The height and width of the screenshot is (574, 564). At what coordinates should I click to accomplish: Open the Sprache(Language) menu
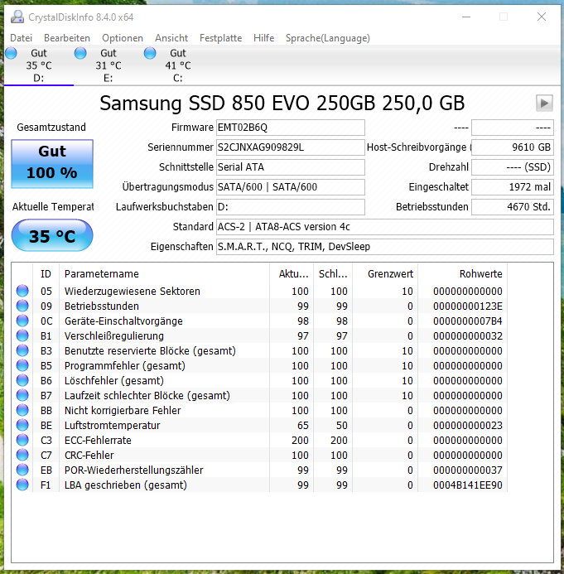(328, 38)
